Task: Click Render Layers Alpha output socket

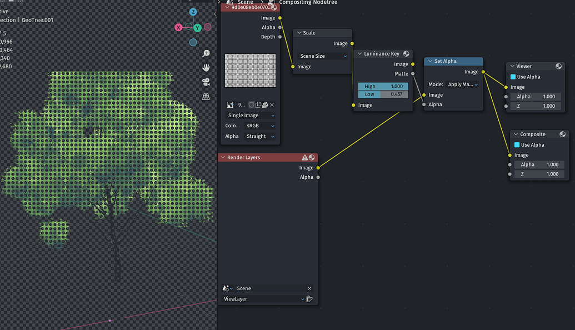Action: 318,177
